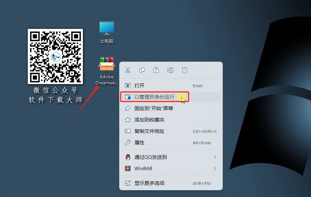Click the star icon beside 添加到收藏夹

click(x=128, y=120)
